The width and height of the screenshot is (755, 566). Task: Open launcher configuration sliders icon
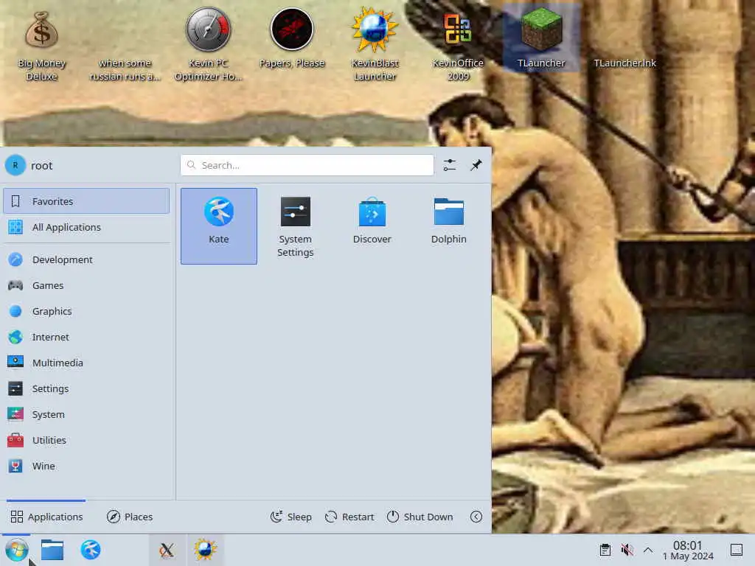click(x=449, y=165)
